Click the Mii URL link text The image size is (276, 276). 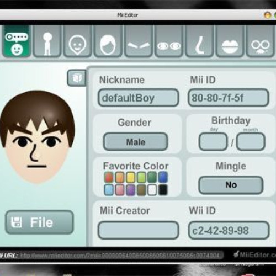click(120, 256)
